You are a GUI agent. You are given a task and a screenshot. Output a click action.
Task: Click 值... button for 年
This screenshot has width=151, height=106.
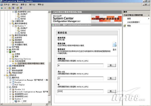111,91
